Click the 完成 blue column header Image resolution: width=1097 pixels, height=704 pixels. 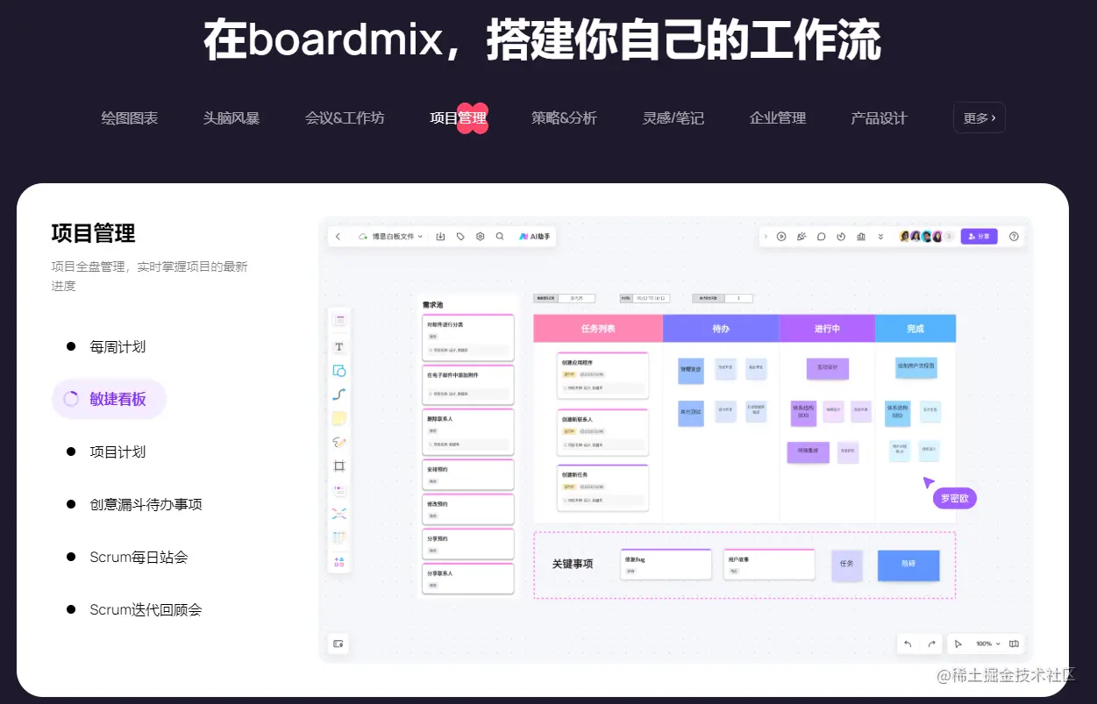(x=915, y=329)
